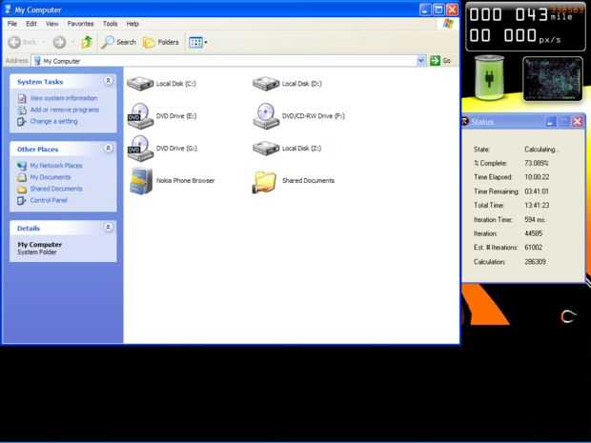Screen dimensions: 591x443
Task: Go up one folder level
Action: (x=87, y=42)
